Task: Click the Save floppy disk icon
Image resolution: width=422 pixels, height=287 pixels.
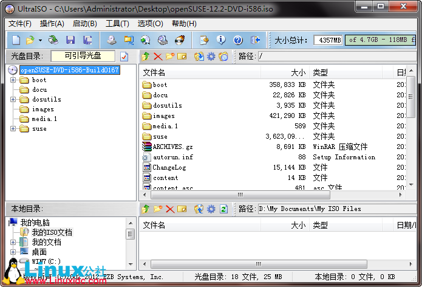Action: pos(70,40)
